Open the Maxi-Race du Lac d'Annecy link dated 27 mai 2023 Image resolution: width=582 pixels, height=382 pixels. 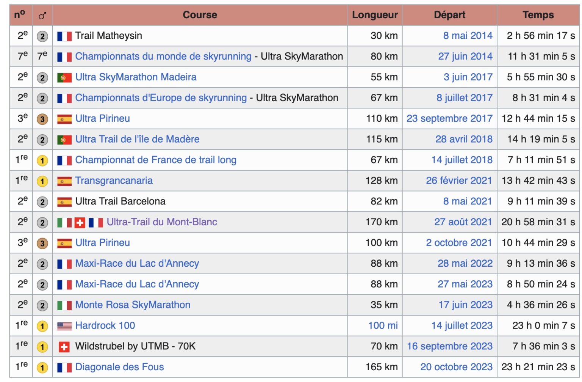tap(137, 284)
